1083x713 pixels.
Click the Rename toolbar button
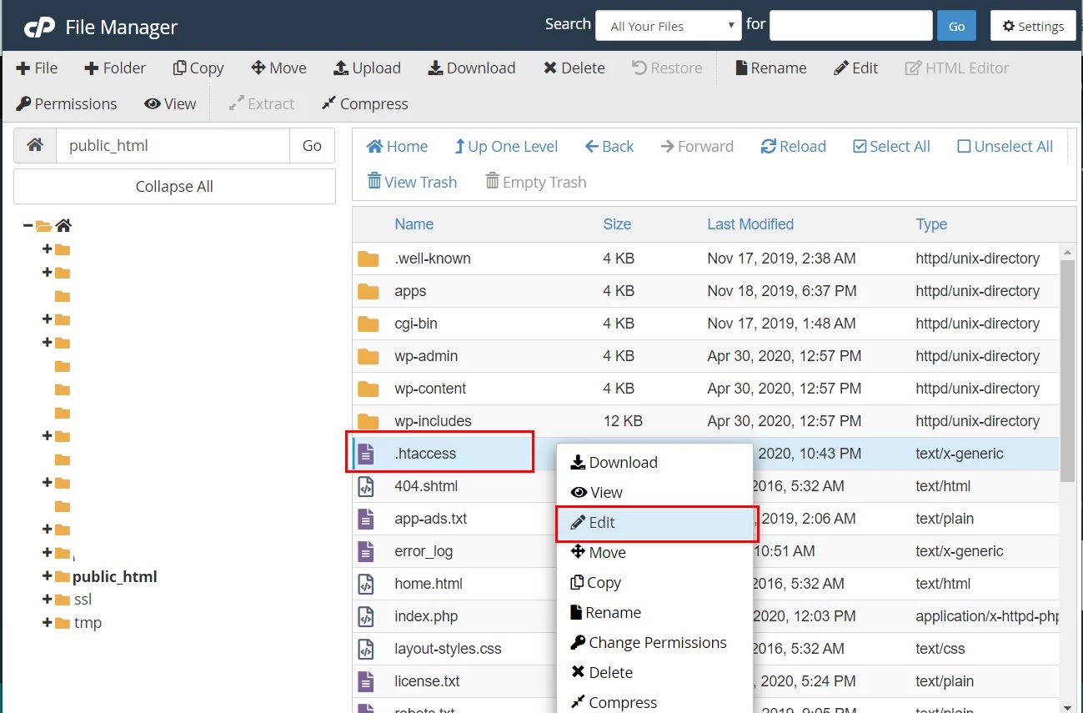coord(770,68)
